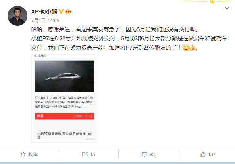This screenshot has height=164, width=235.
Task: Click the dark car silhouette picture
Action: [x=64, y=76]
